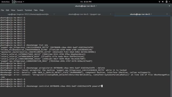Open the Edit menu
172x97 pixels.
[7, 10]
